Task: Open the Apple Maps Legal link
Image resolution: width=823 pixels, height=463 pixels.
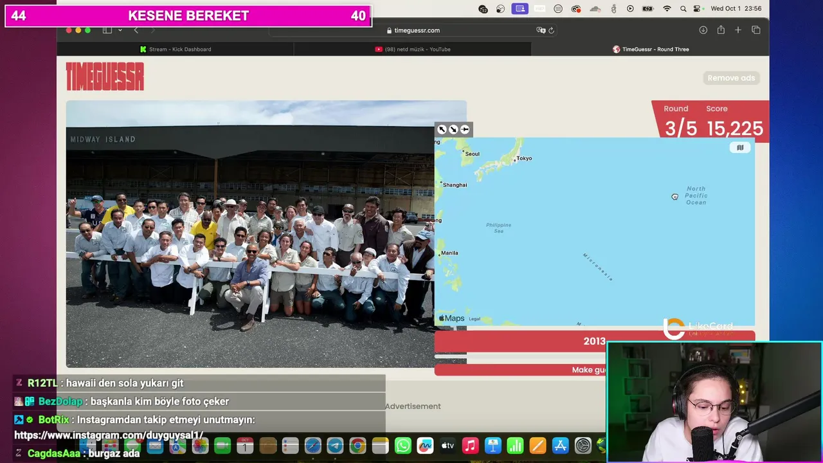Action: point(475,319)
